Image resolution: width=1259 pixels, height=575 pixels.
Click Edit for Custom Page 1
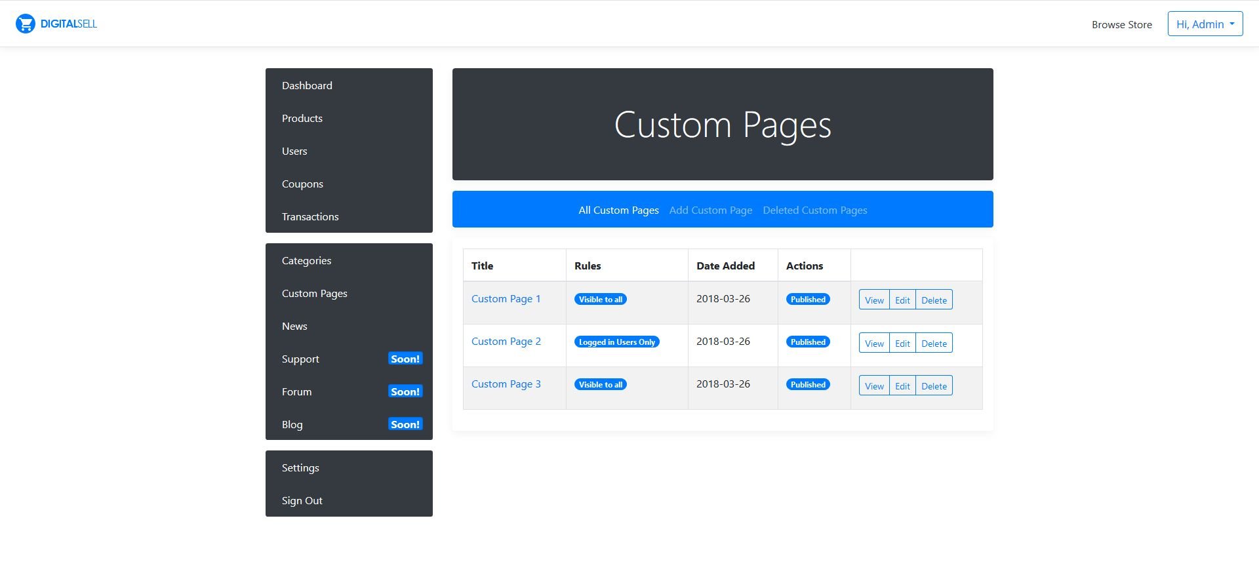pos(902,300)
